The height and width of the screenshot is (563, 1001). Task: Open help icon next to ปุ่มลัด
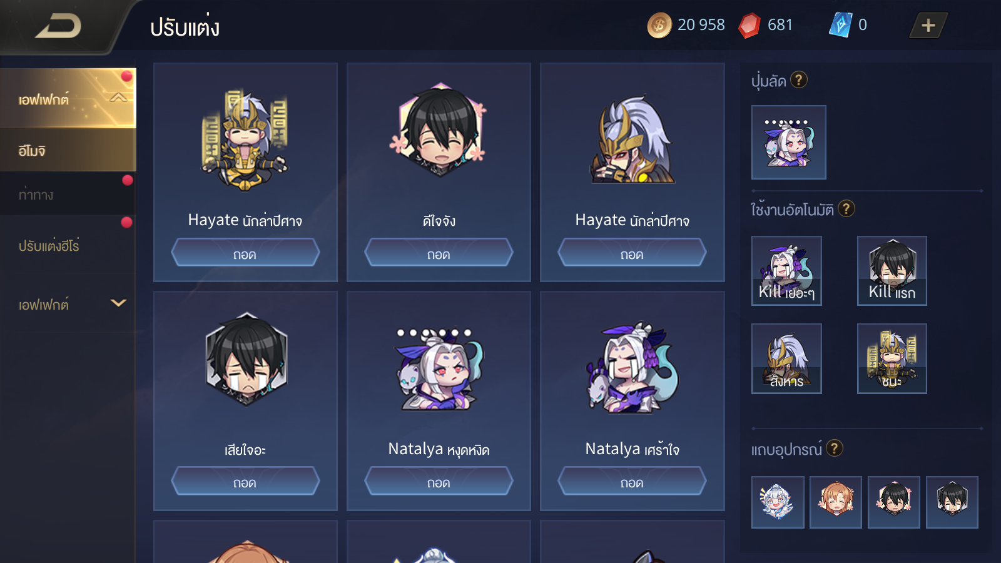[799, 80]
